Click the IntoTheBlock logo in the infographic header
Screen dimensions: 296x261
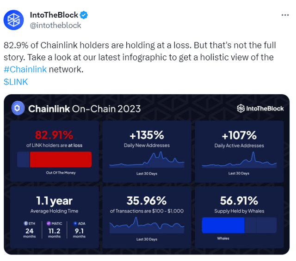pos(259,109)
